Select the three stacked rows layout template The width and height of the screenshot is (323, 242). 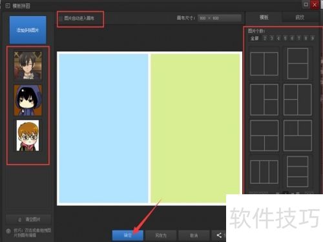coord(298,172)
